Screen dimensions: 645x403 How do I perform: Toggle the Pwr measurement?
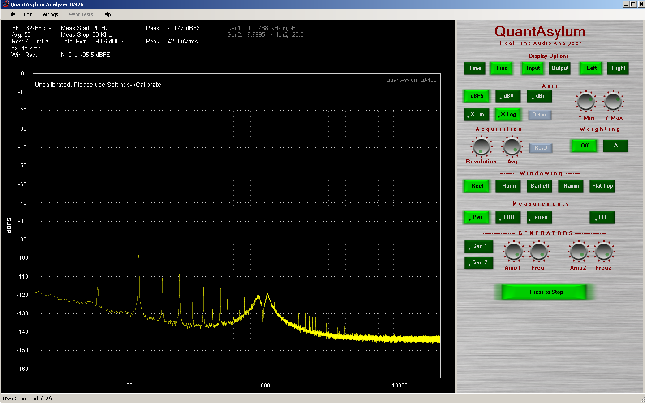[477, 218]
